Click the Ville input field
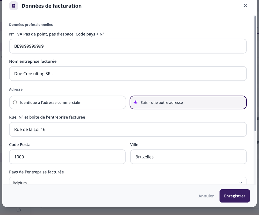259x215 pixels. click(189, 157)
